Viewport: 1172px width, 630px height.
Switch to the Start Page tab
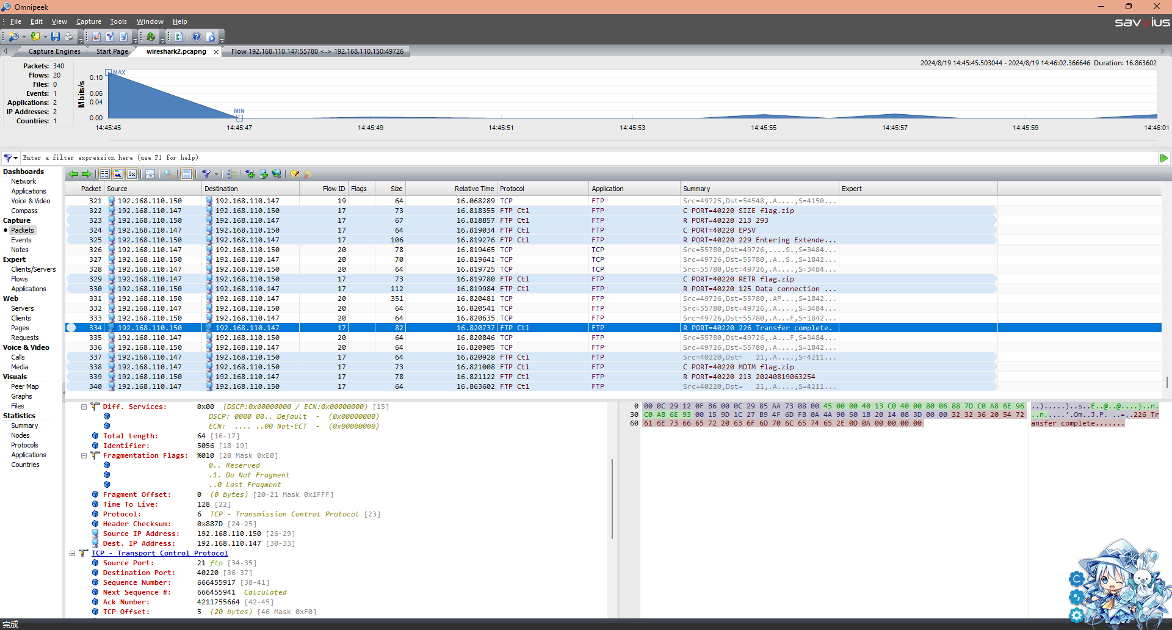coord(112,51)
